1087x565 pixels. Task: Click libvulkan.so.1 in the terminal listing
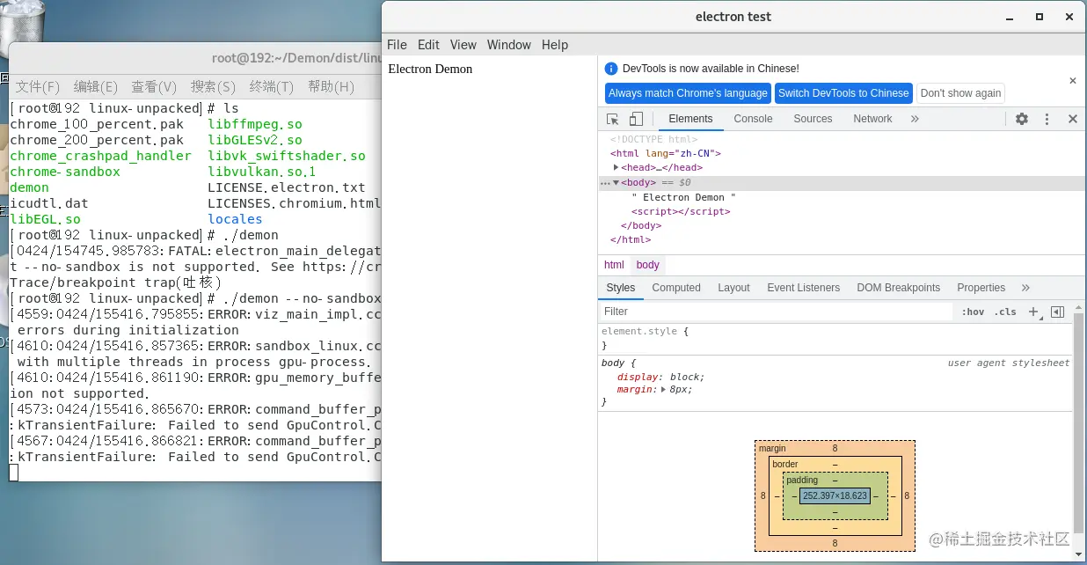pyautogui.click(x=261, y=172)
